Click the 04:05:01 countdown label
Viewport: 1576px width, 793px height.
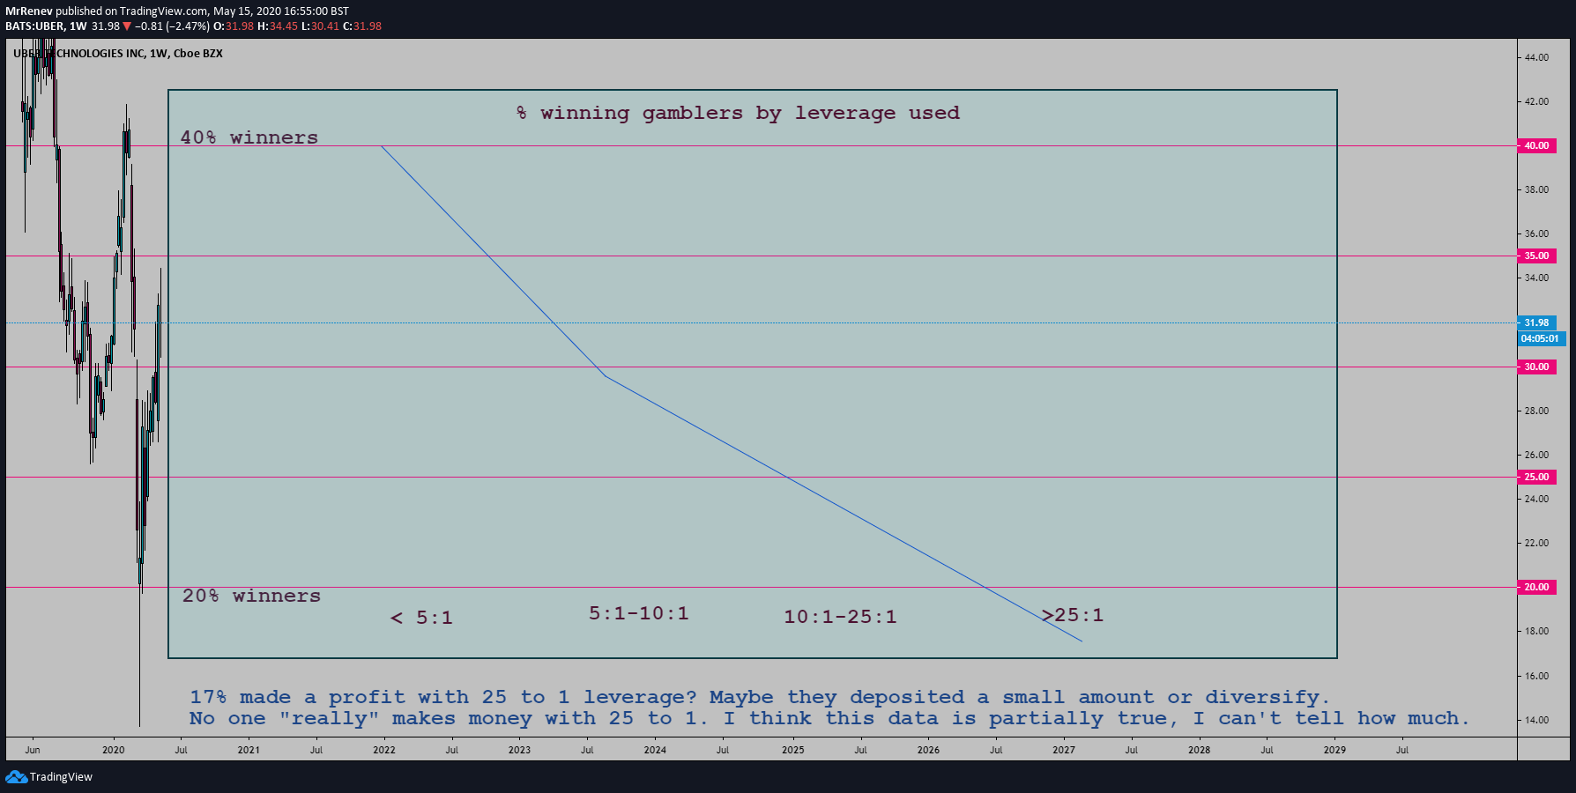[1541, 338]
